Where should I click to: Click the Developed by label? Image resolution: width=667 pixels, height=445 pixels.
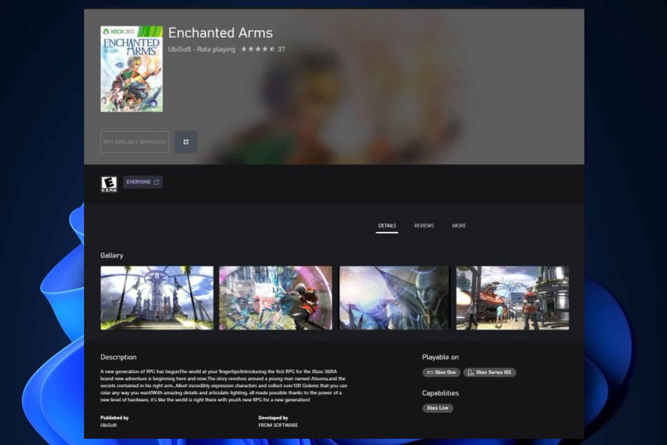click(273, 418)
